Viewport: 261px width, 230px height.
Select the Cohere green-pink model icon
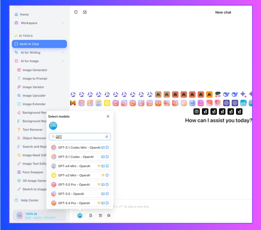pyautogui.click(x=218, y=94)
